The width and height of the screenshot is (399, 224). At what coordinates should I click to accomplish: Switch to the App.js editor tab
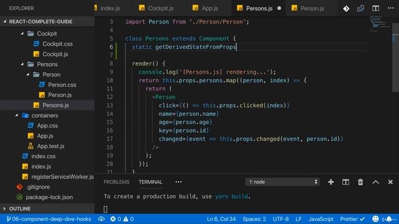click(x=209, y=8)
